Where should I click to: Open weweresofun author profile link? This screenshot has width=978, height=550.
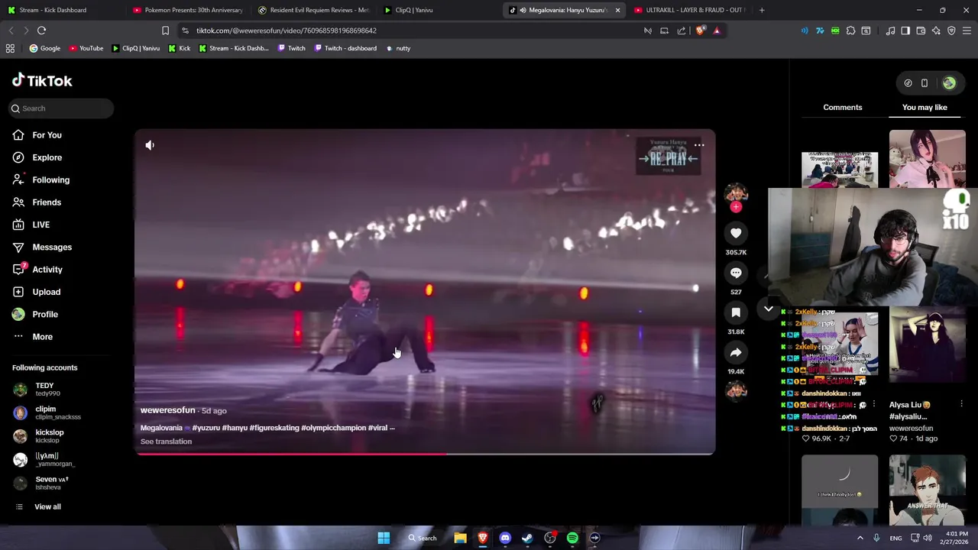click(167, 410)
